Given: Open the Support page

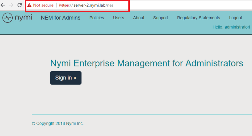Looking at the screenshot, I should (161, 18).
